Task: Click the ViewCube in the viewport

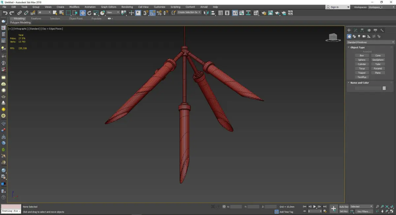Action: coord(333,37)
